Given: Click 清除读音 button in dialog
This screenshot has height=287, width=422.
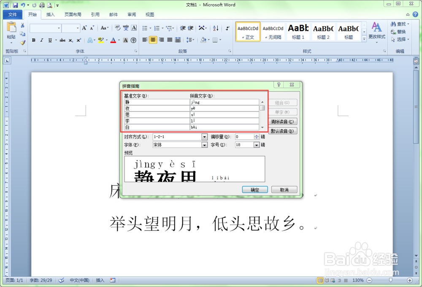Looking at the screenshot, I should [x=282, y=122].
